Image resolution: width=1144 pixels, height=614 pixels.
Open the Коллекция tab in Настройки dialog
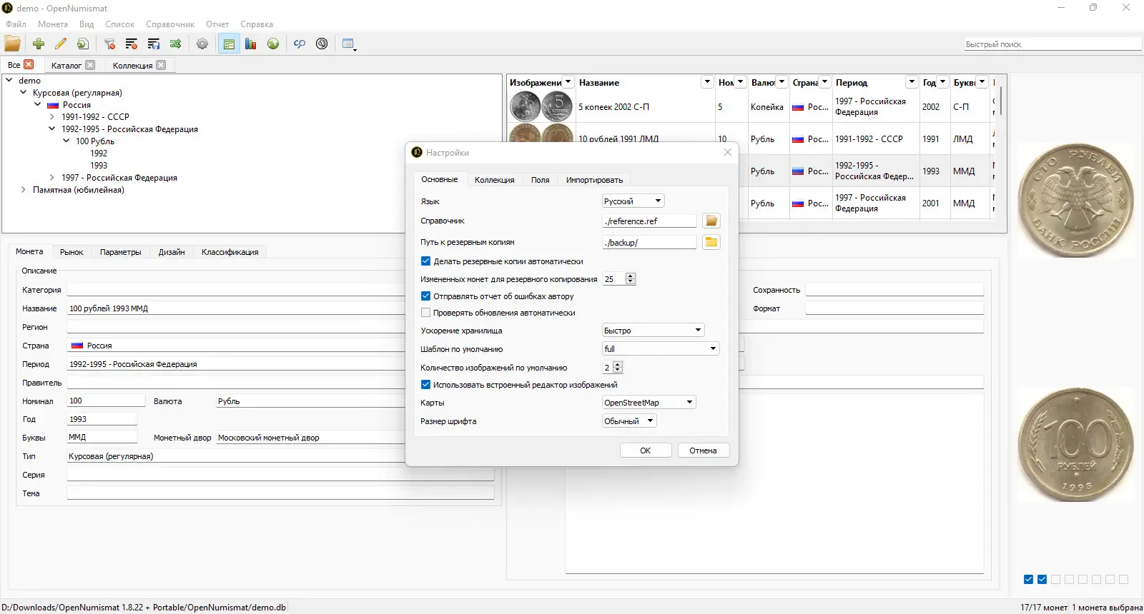pos(495,180)
